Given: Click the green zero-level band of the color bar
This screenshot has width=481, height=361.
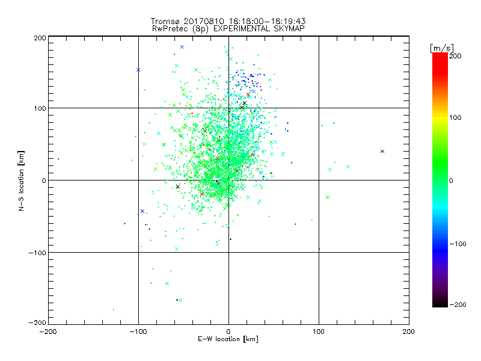Looking at the screenshot, I should [x=440, y=180].
